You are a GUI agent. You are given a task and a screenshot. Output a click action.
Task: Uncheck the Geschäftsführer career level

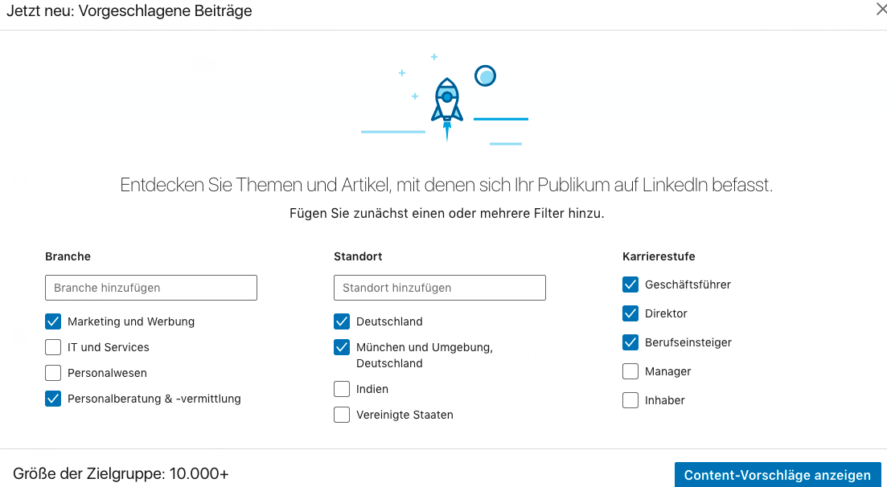click(x=630, y=284)
